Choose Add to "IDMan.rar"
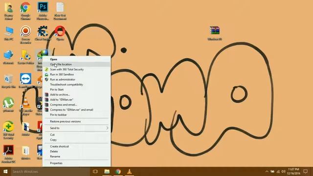 (x=77, y=100)
